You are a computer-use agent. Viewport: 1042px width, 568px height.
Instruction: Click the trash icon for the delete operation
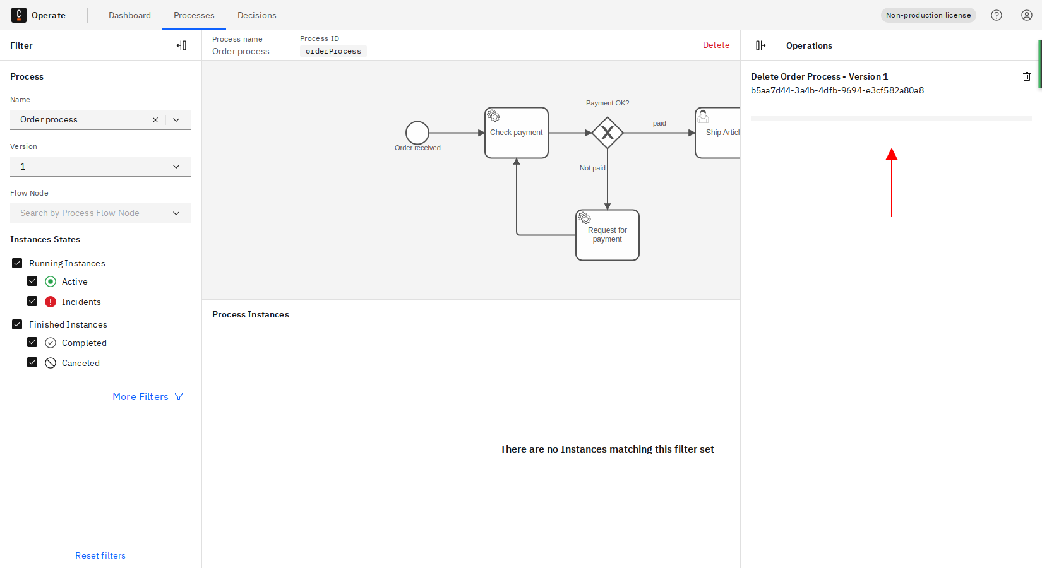(1026, 76)
